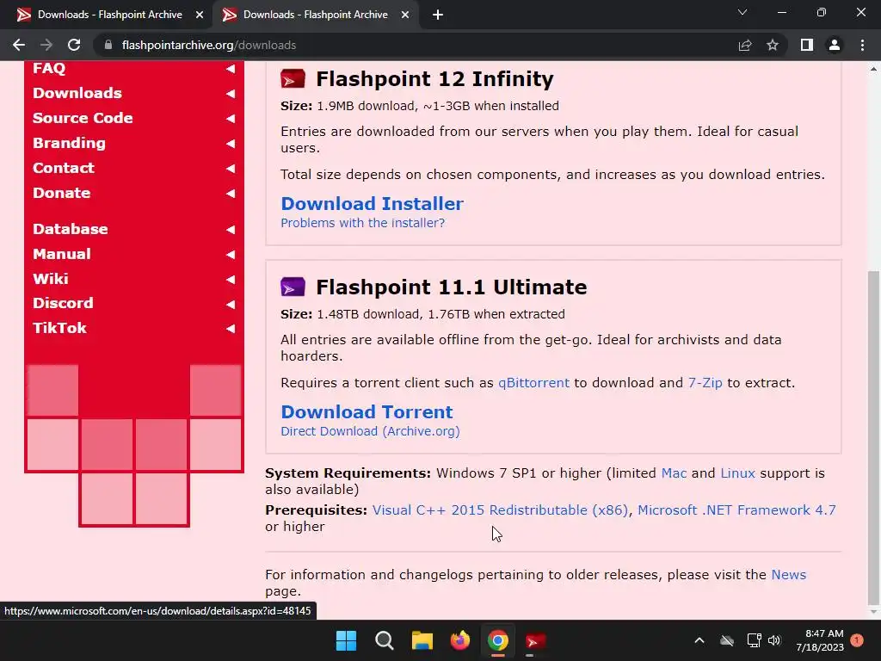Open the Discord sidebar link

coord(63,303)
